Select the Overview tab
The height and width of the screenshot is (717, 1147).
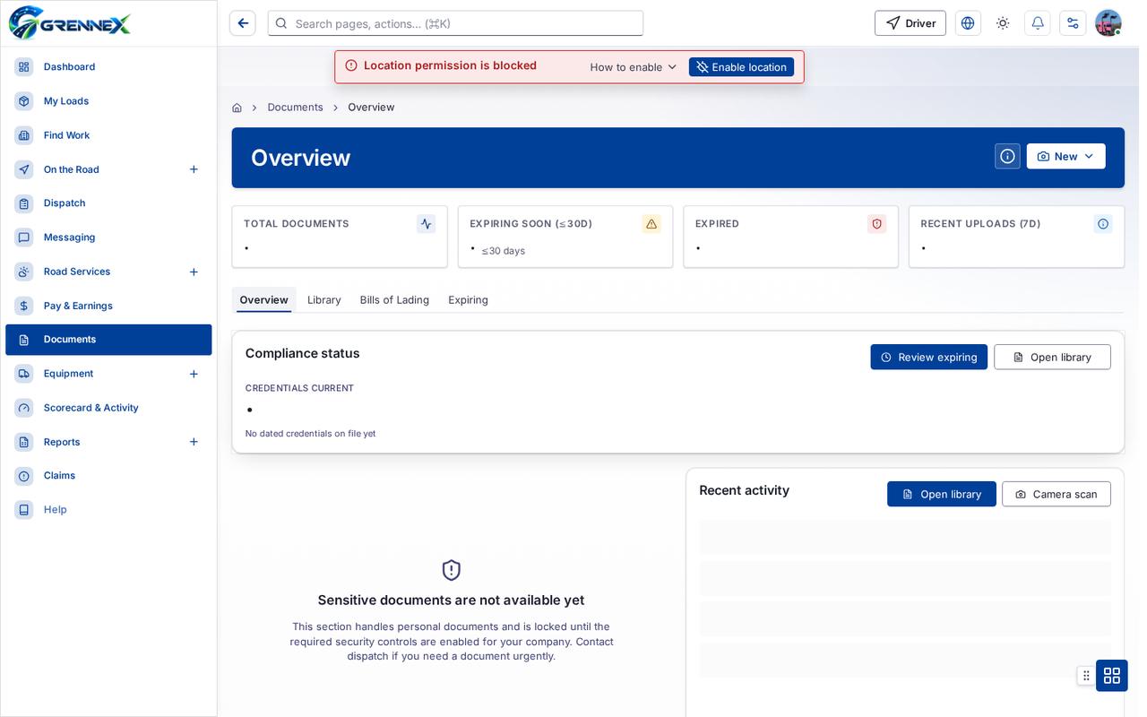[x=263, y=300]
